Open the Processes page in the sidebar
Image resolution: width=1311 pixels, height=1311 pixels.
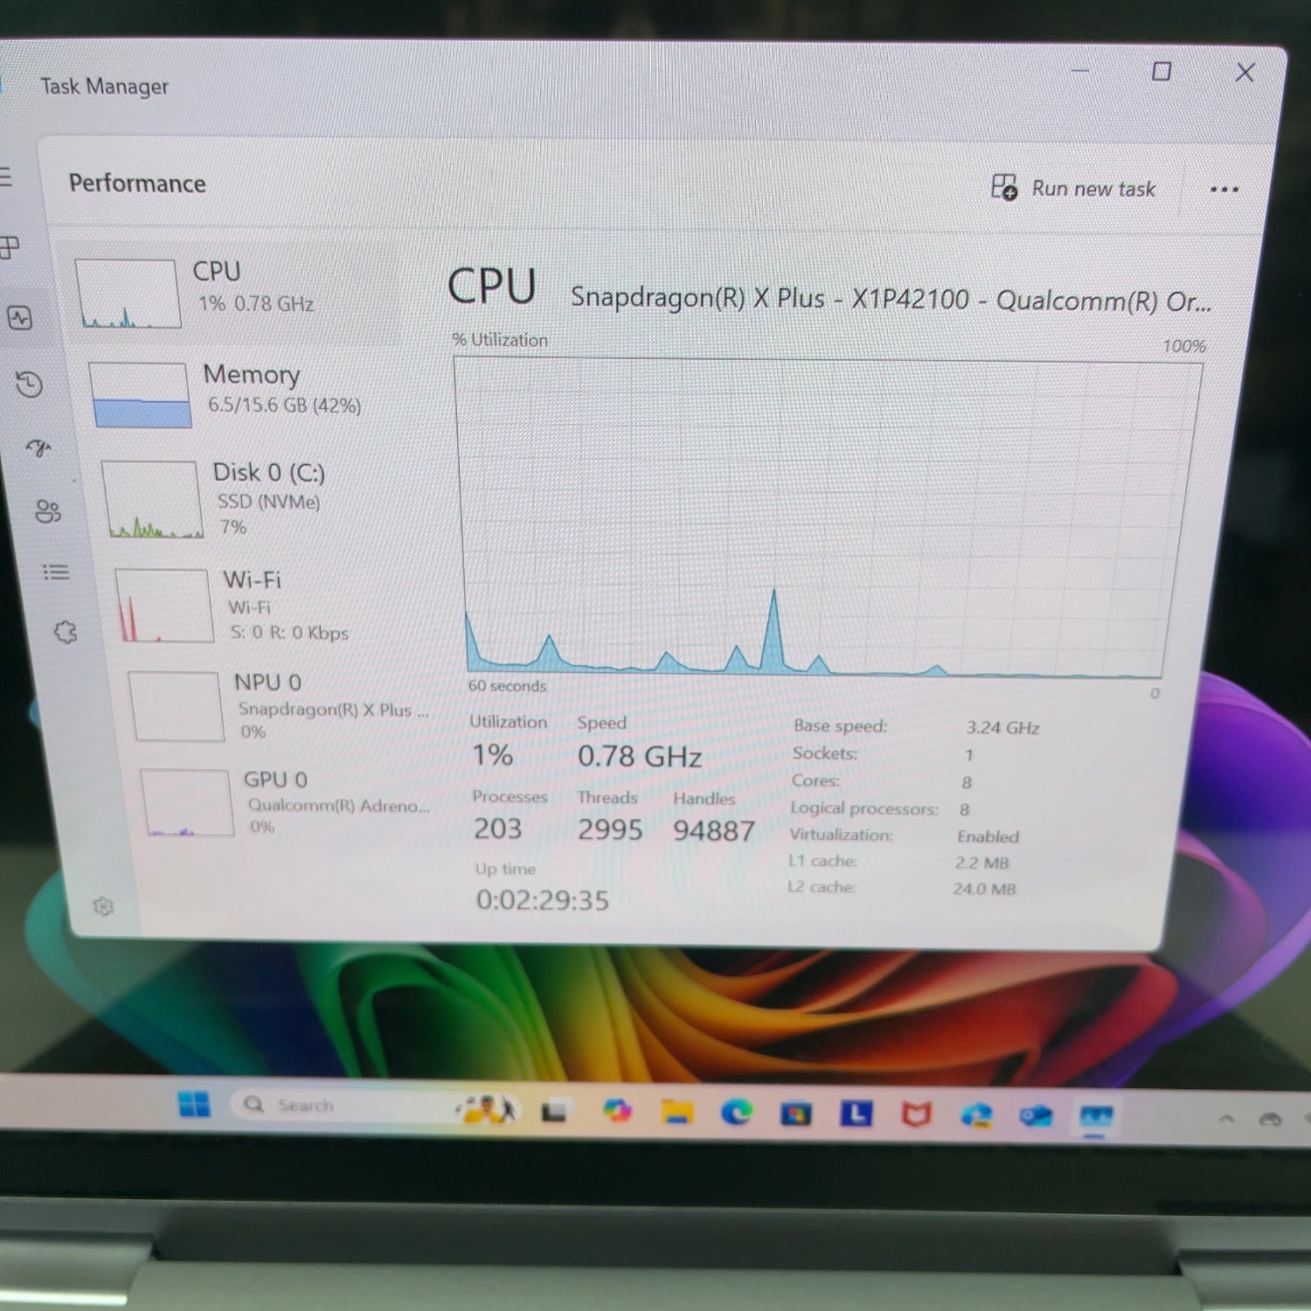[x=9, y=248]
